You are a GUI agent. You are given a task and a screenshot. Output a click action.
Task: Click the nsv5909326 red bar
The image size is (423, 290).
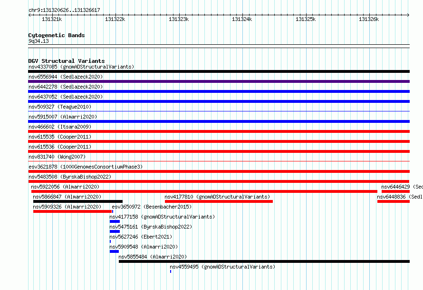tap(72, 211)
